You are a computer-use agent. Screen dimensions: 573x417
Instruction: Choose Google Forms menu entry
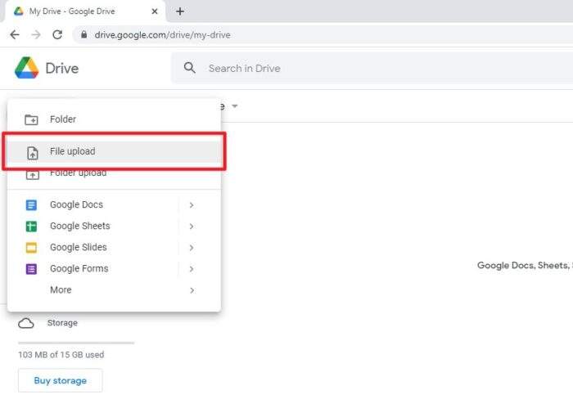[114, 269]
